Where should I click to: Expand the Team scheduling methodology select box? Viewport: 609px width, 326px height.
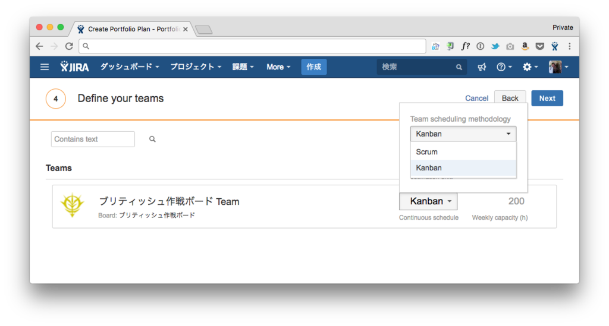463,134
